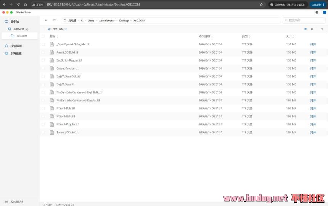Open Quick Access in the sidebar

pyautogui.click(x=16, y=46)
